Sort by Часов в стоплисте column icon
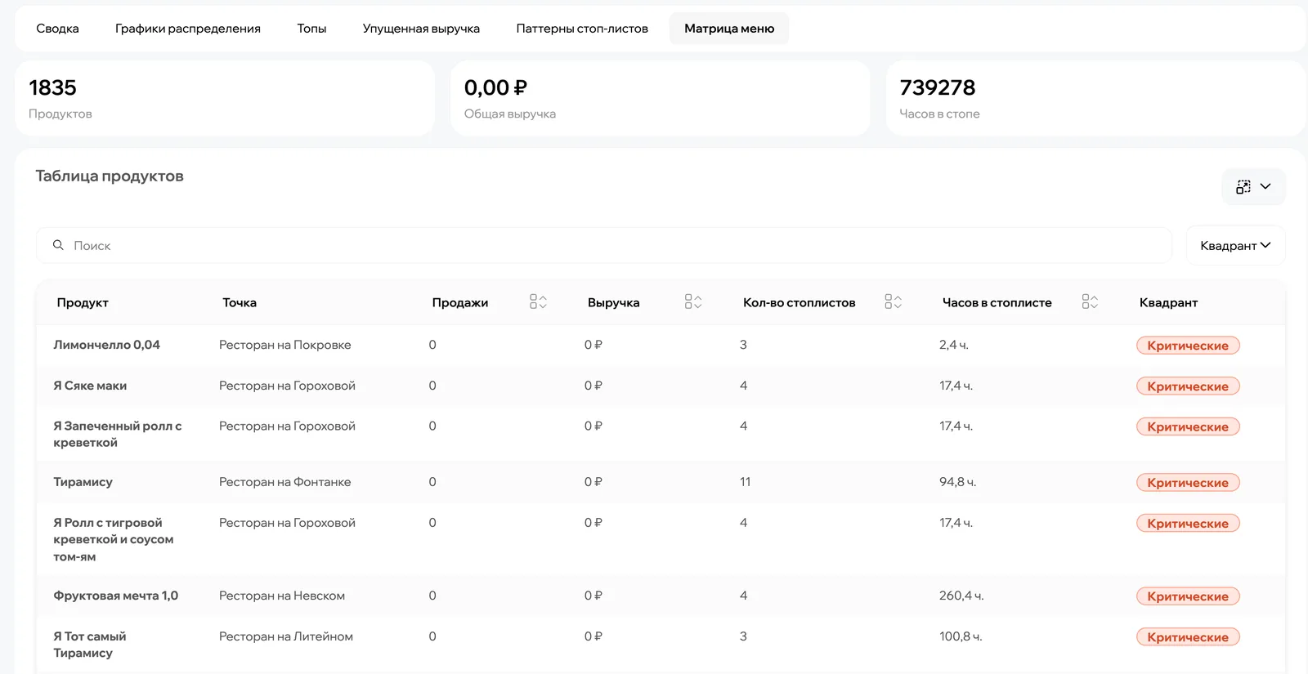The height and width of the screenshot is (674, 1308). 1090,302
